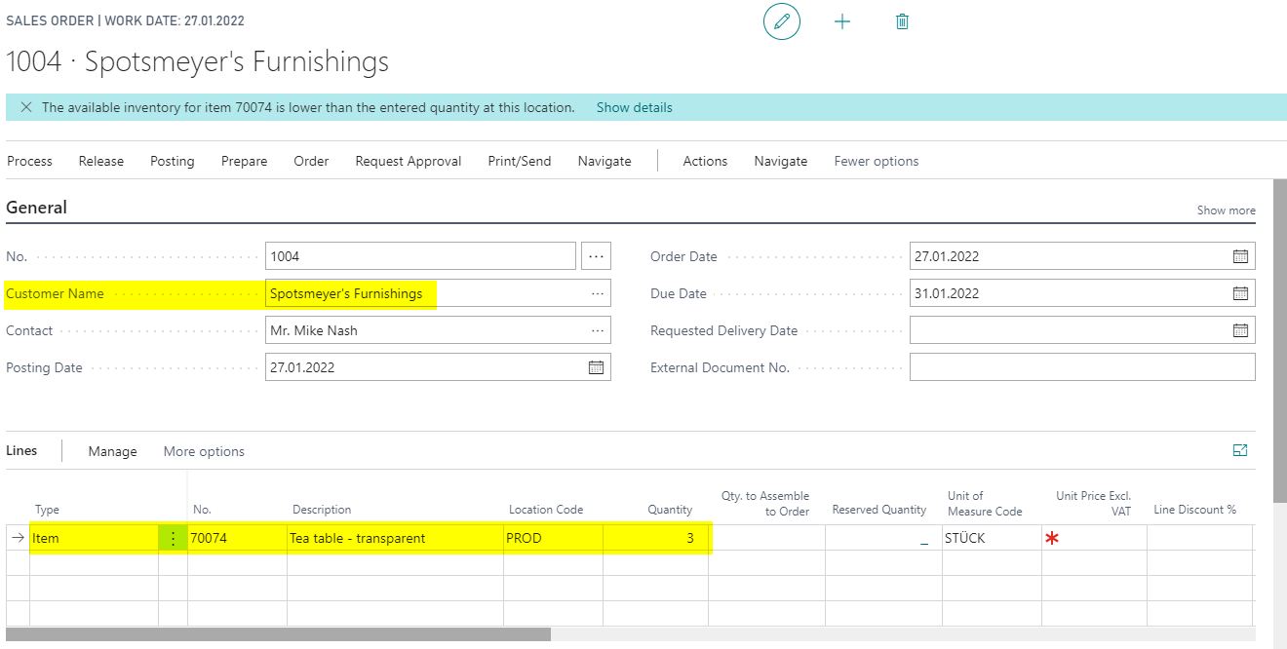Click Show more in General section
Image resolution: width=1287 pixels, height=649 pixels.
pyautogui.click(x=1227, y=210)
